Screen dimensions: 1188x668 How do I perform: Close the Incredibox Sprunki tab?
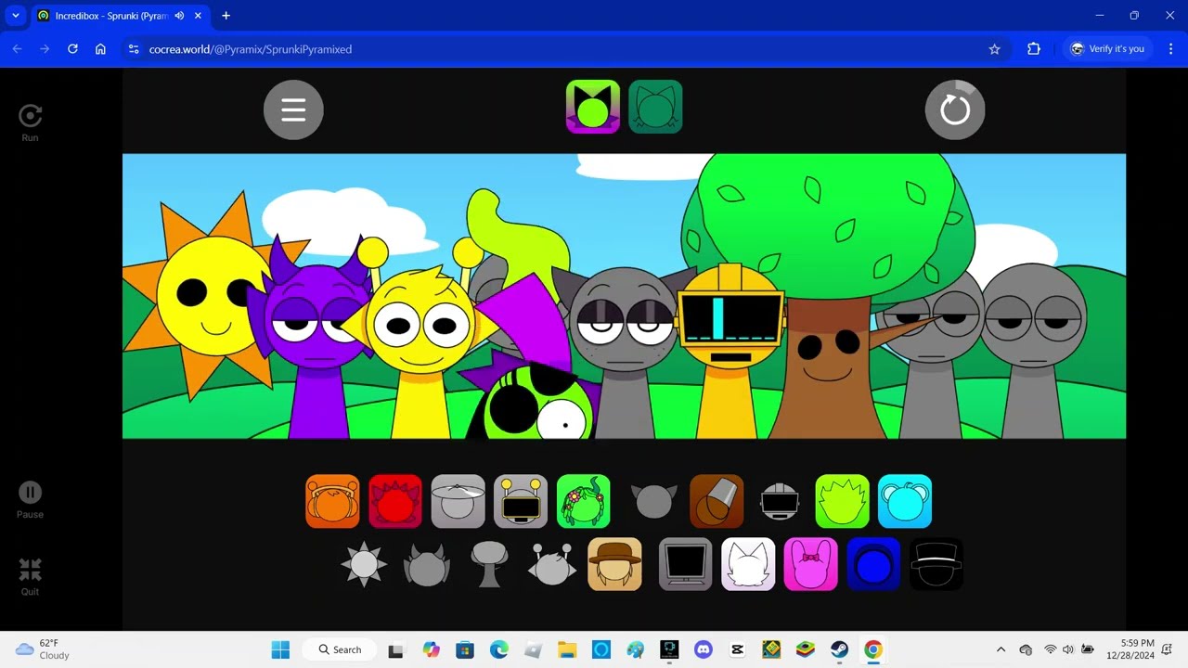pyautogui.click(x=198, y=16)
